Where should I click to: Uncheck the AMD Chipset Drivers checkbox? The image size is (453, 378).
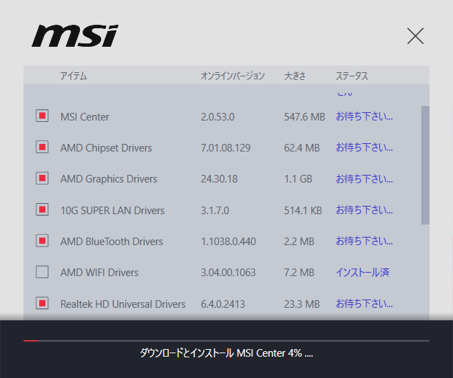[x=42, y=147]
